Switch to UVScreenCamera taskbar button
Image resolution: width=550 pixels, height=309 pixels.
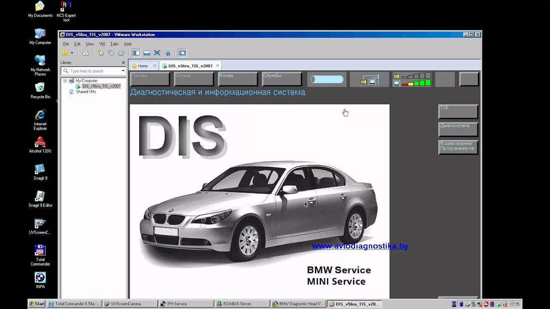coord(131,304)
